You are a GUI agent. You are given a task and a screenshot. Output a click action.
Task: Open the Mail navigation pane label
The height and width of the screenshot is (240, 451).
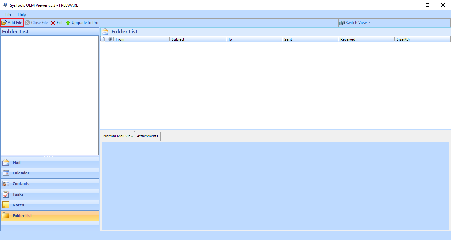click(x=17, y=162)
